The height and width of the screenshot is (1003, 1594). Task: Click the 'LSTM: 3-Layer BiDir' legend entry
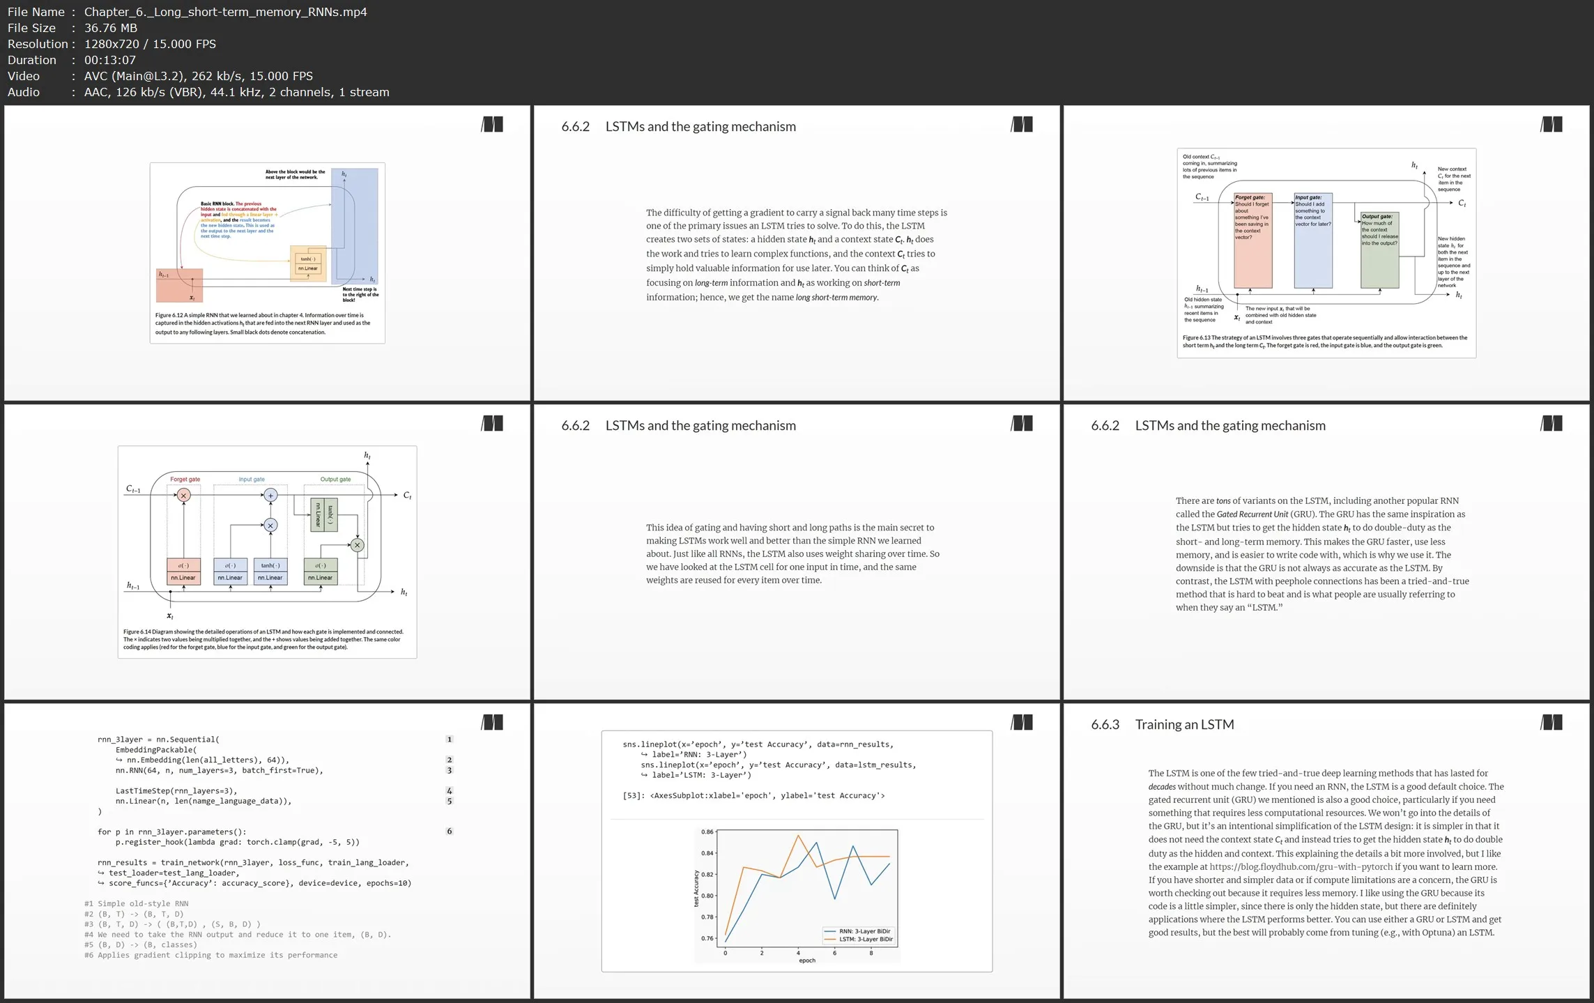coord(858,940)
